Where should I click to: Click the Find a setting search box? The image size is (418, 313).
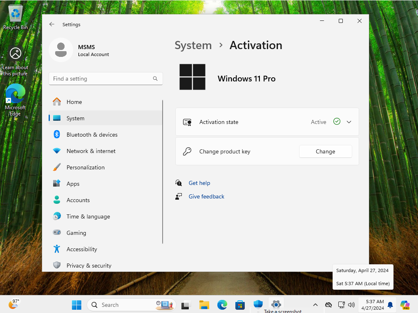pos(100,79)
